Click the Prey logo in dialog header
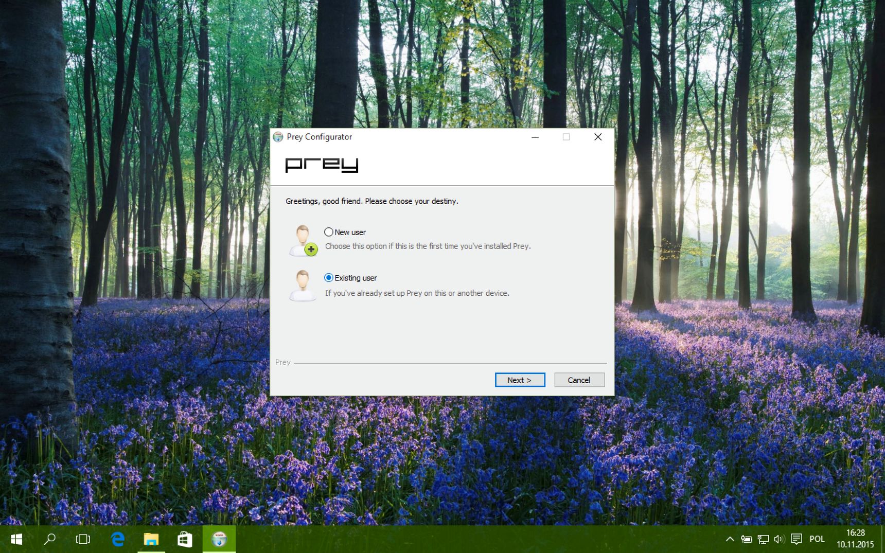Viewport: 885px width, 553px height. tap(322, 165)
